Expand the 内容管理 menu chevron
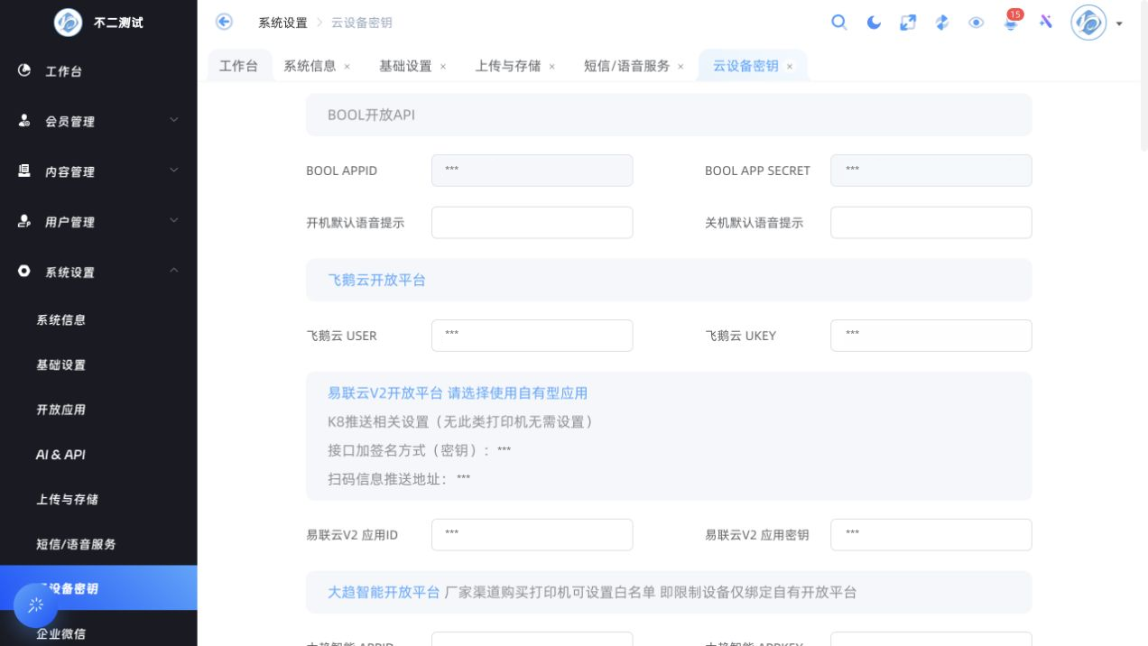The height and width of the screenshot is (646, 1148). pyautogui.click(x=174, y=171)
